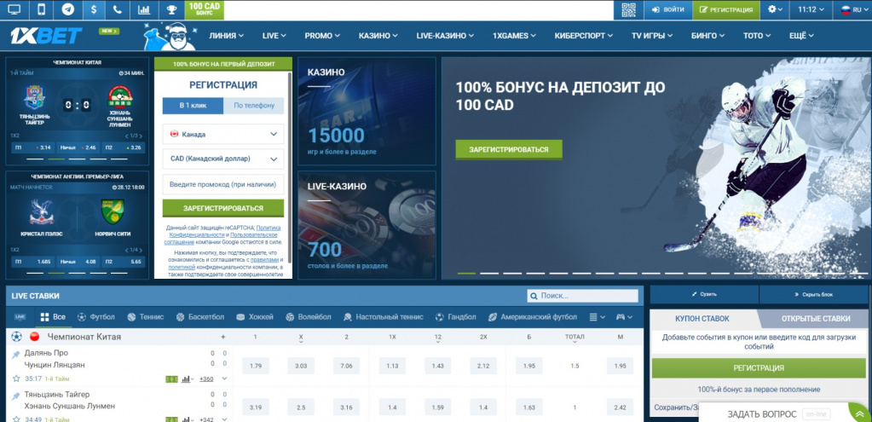The height and width of the screenshot is (422, 872).
Task: Open the settings gear dropdown
Action: click(x=775, y=9)
